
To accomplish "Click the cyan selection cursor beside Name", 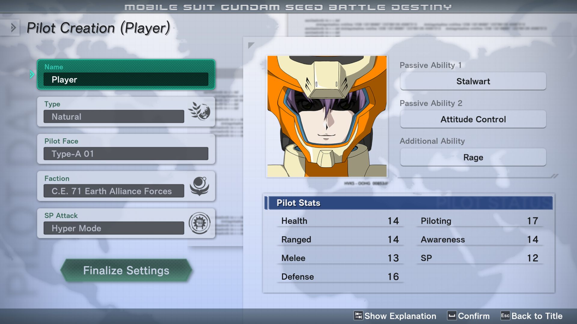I will click(x=32, y=74).
